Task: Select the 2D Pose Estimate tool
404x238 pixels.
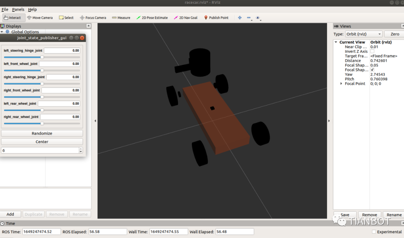Action: (152, 18)
